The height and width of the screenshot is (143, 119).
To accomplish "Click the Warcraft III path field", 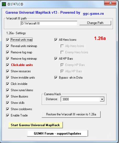I will point(49,23).
